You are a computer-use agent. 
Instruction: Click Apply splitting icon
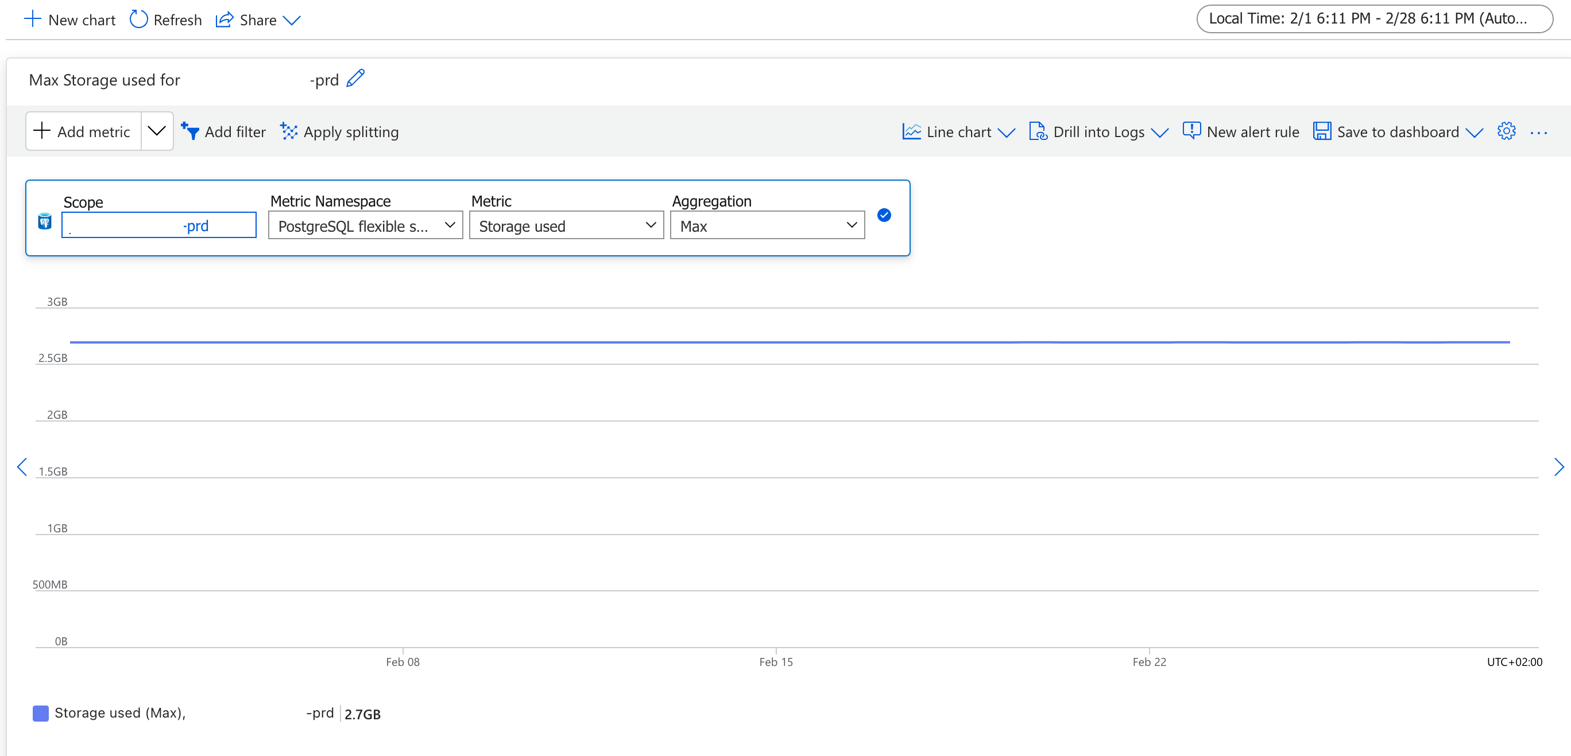point(288,131)
